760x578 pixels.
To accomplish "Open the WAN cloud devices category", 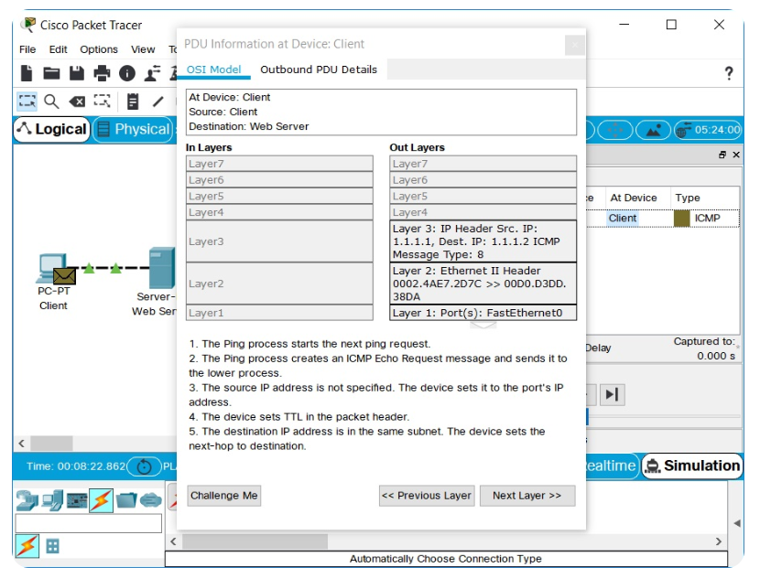I will point(149,498).
